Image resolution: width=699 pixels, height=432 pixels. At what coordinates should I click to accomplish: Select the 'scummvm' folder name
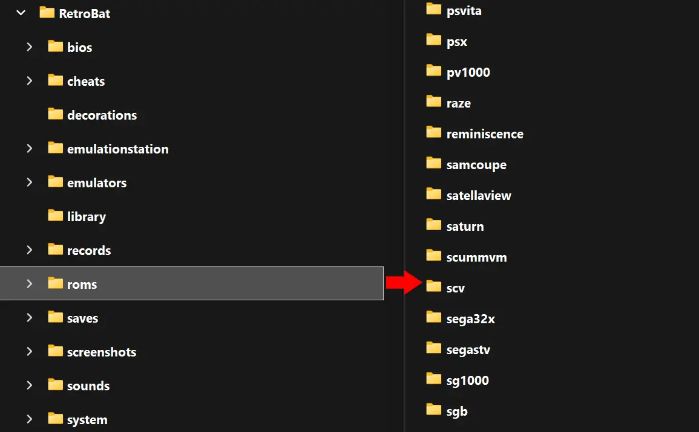coord(476,257)
